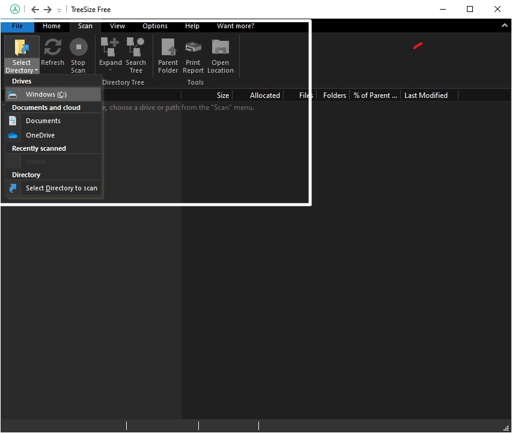Sort by the Files column header
The height and width of the screenshot is (433, 512).
click(x=300, y=95)
